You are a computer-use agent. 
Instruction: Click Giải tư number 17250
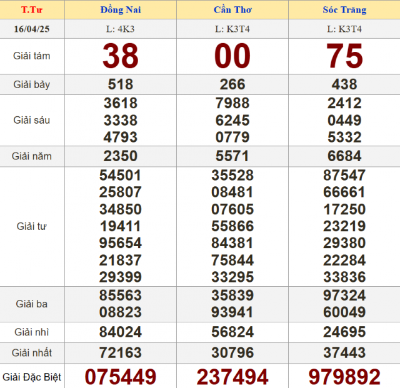click(344, 209)
